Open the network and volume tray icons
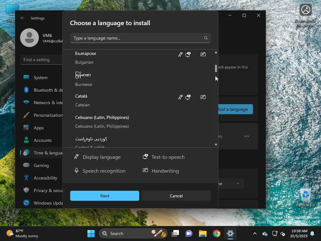The image size is (321, 241). (279, 233)
